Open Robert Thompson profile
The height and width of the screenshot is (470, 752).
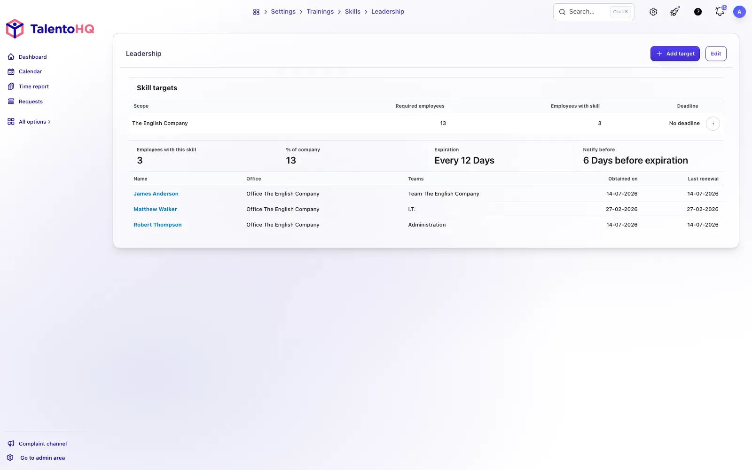coord(157,225)
